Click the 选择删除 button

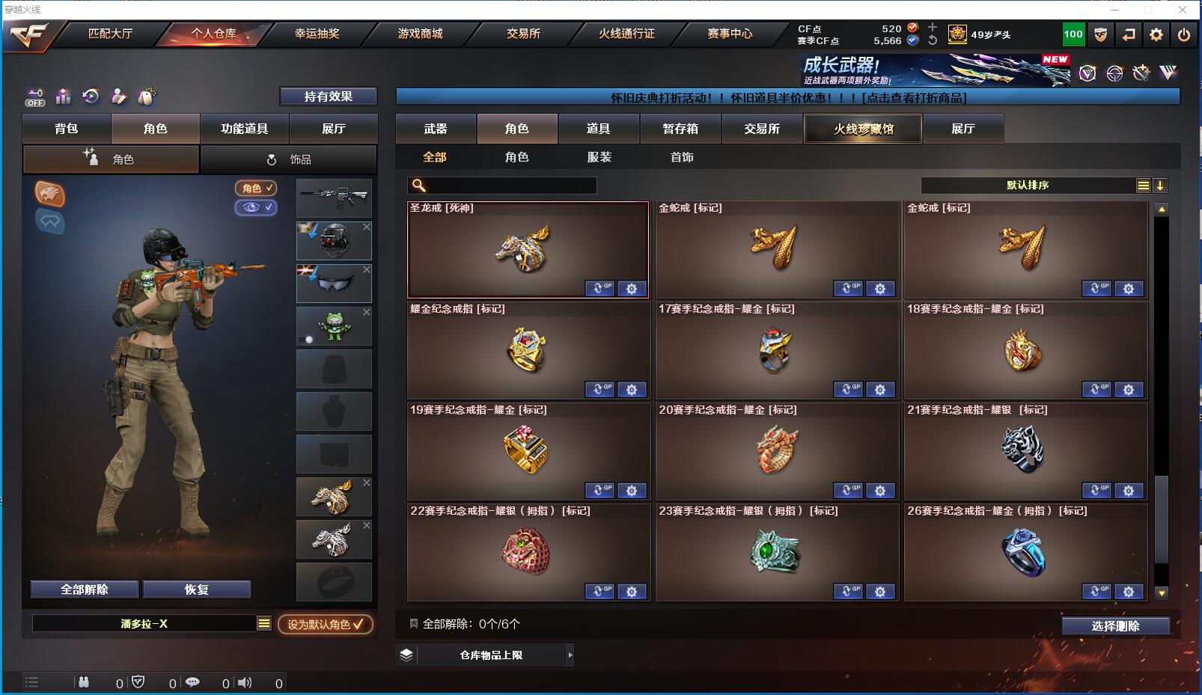1115,626
